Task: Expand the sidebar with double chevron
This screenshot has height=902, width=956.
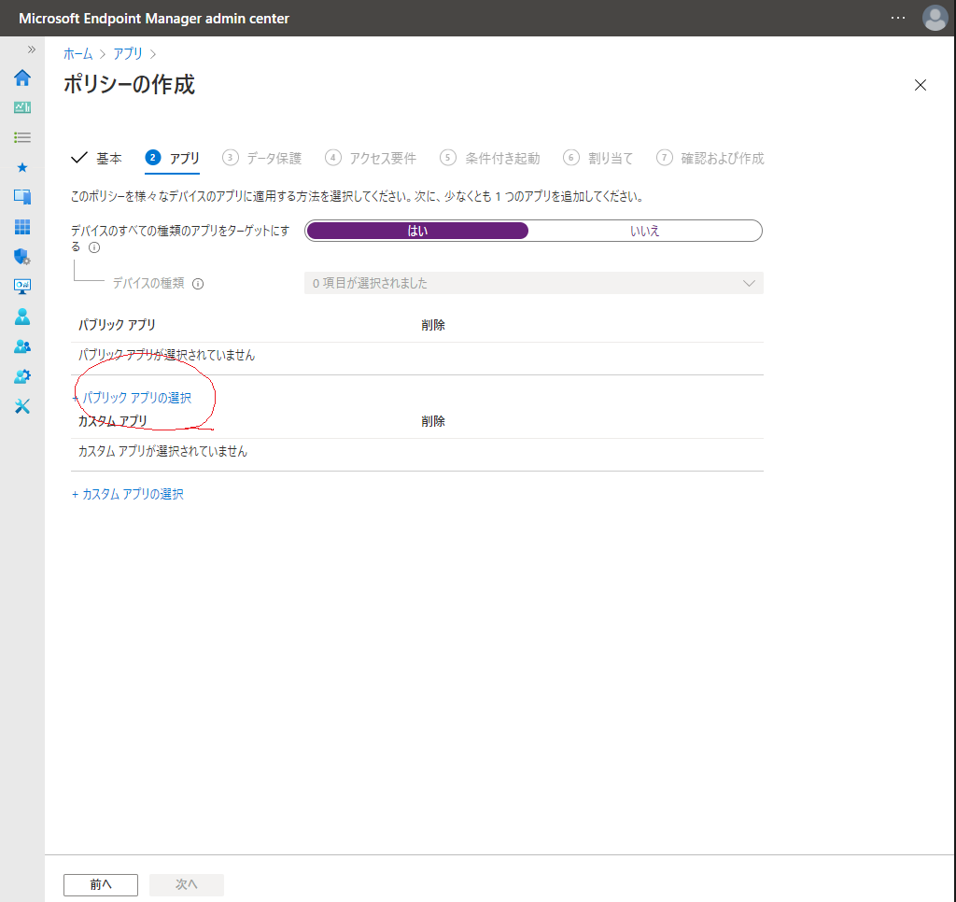Action: click(32, 49)
